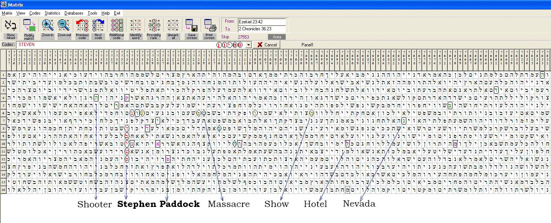Select row number 16 in the matrix
The width and height of the screenshot is (551, 223).
pos(3,189)
